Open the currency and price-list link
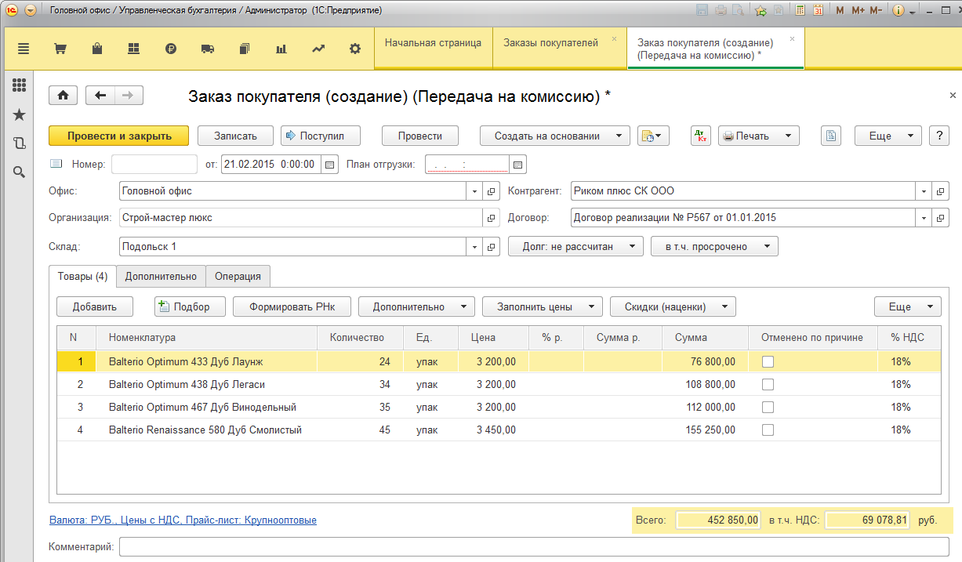This screenshot has width=962, height=562. 183,520
